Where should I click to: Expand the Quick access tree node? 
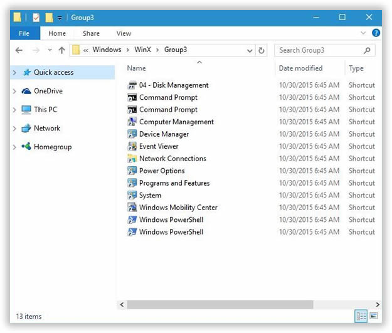click(14, 73)
